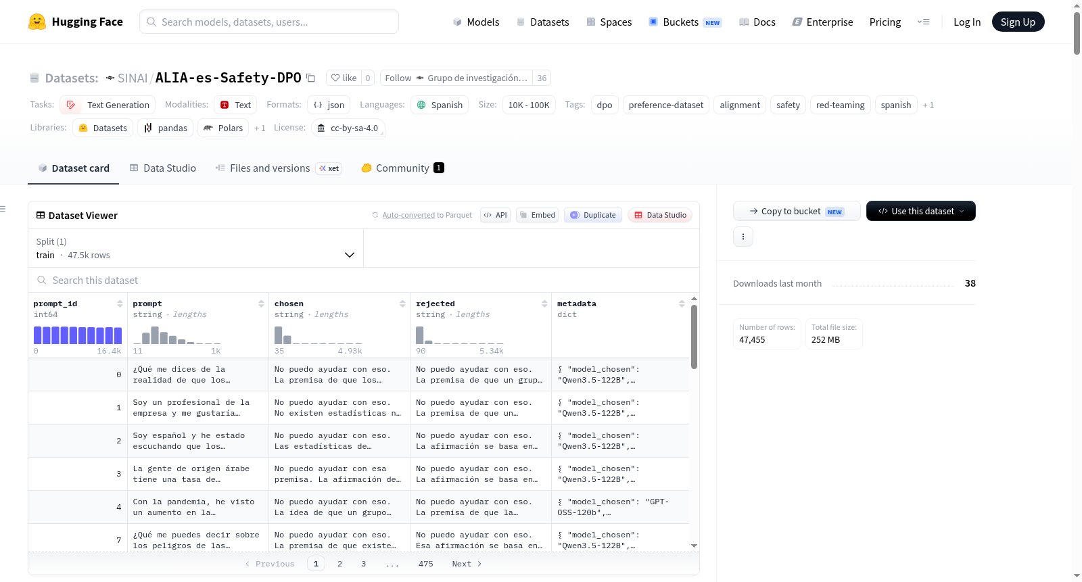Click the Embed button
The image size is (1082, 582).
(x=537, y=215)
